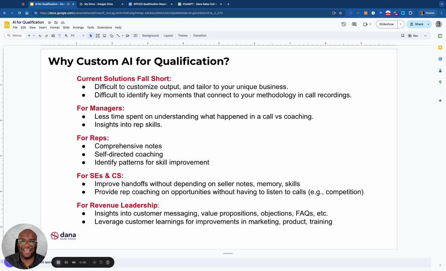Open the Background options

(x=151, y=35)
